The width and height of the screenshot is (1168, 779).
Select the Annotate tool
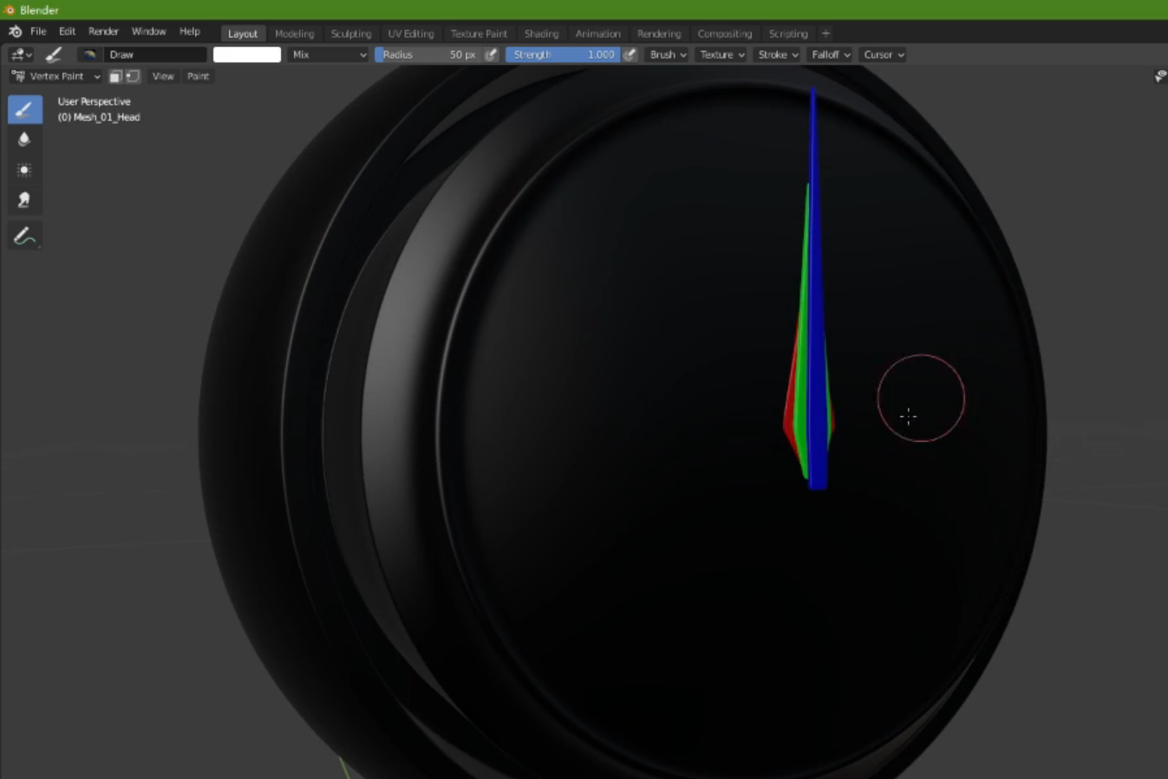24,236
